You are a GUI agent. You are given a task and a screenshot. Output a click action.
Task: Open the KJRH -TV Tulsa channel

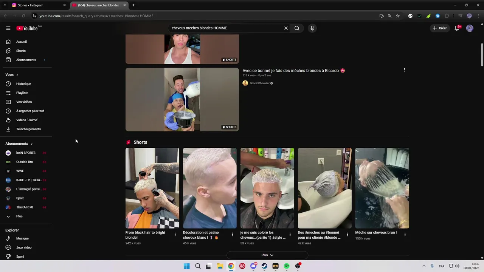click(x=26, y=180)
